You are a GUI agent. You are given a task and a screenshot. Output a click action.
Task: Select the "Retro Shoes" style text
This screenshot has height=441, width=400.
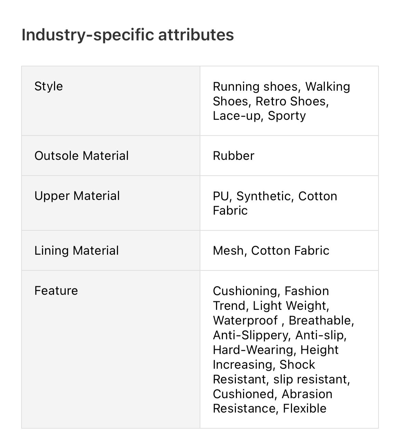[x=292, y=101]
